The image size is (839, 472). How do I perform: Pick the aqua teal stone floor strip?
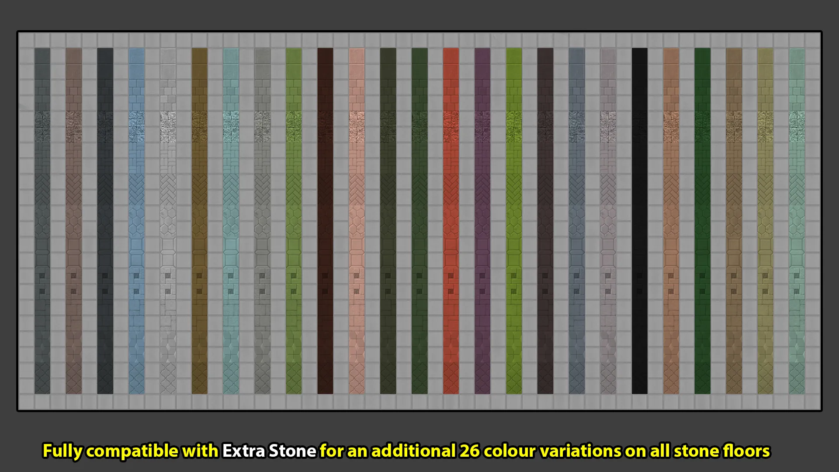(231, 221)
